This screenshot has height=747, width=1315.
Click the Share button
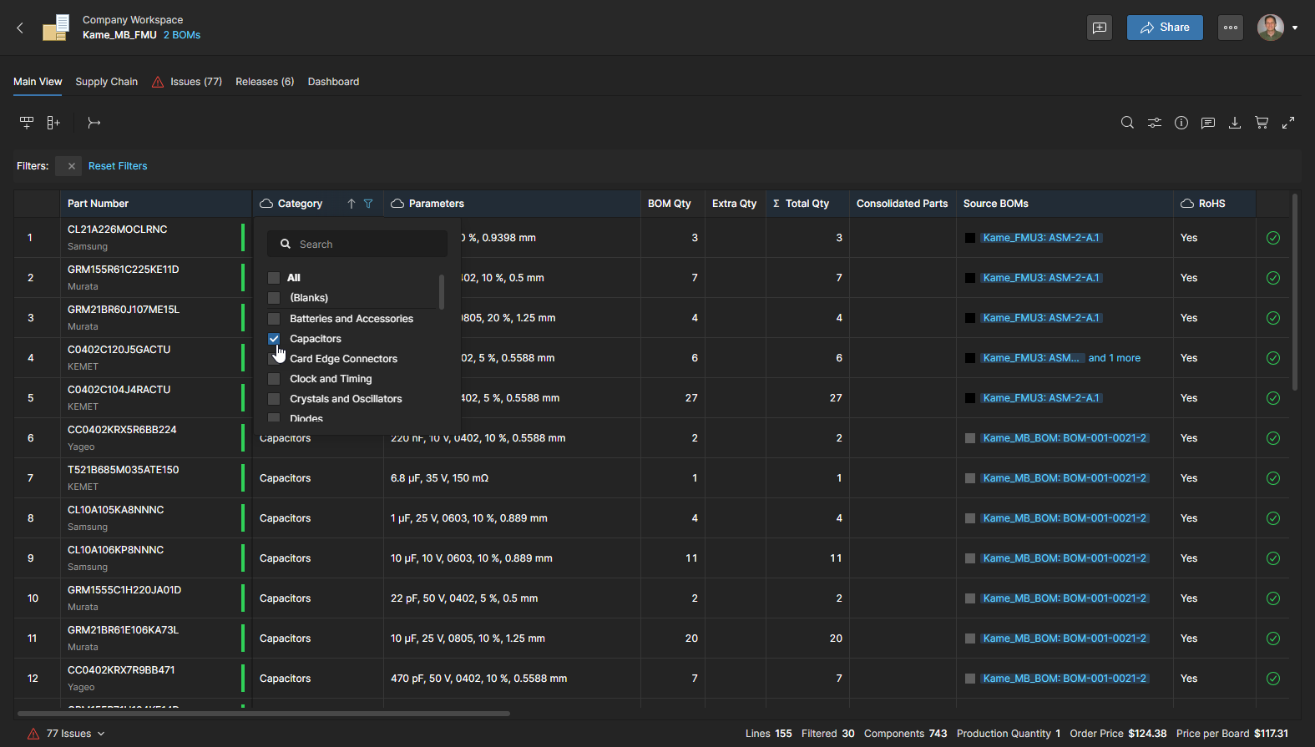coord(1165,28)
